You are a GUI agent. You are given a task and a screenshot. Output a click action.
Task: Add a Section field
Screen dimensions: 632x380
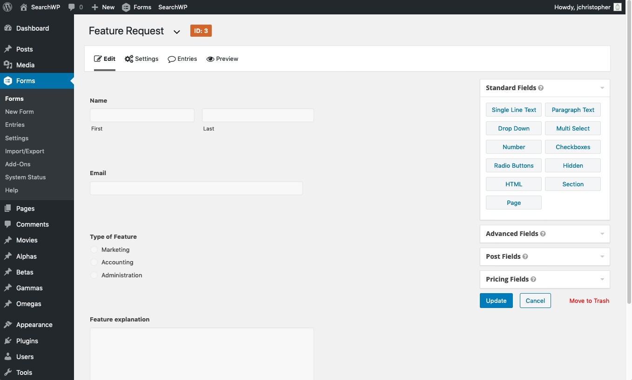(573, 184)
